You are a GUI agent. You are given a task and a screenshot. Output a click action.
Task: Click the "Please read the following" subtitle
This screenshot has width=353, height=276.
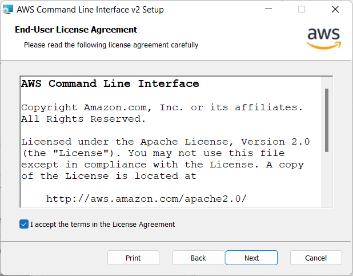click(111, 45)
